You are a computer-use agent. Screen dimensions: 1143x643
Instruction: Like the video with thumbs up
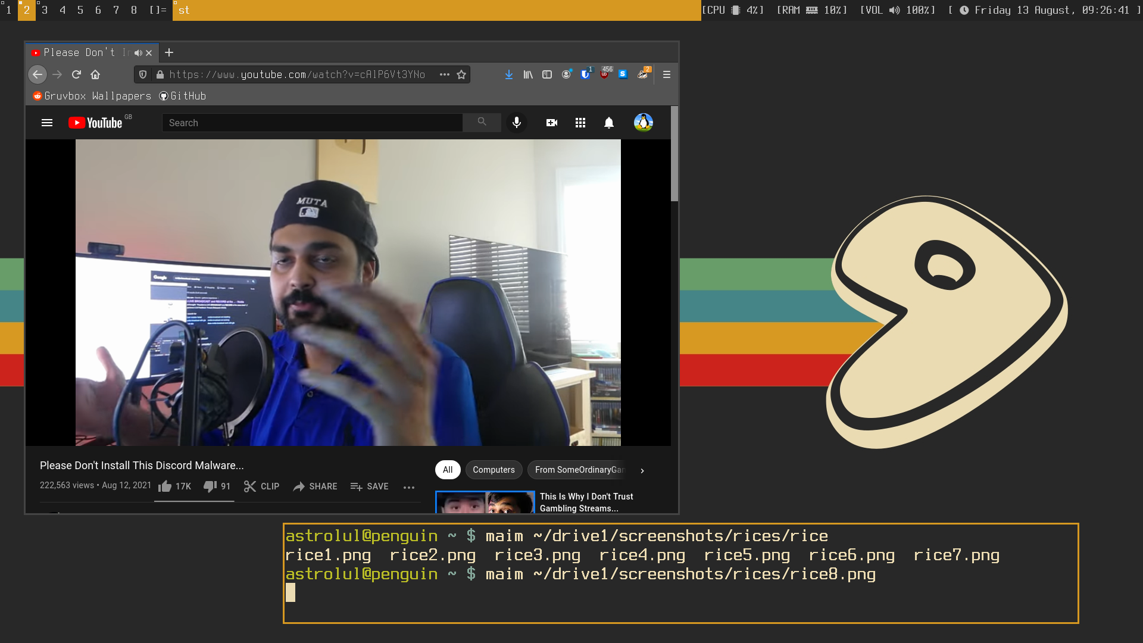click(165, 486)
